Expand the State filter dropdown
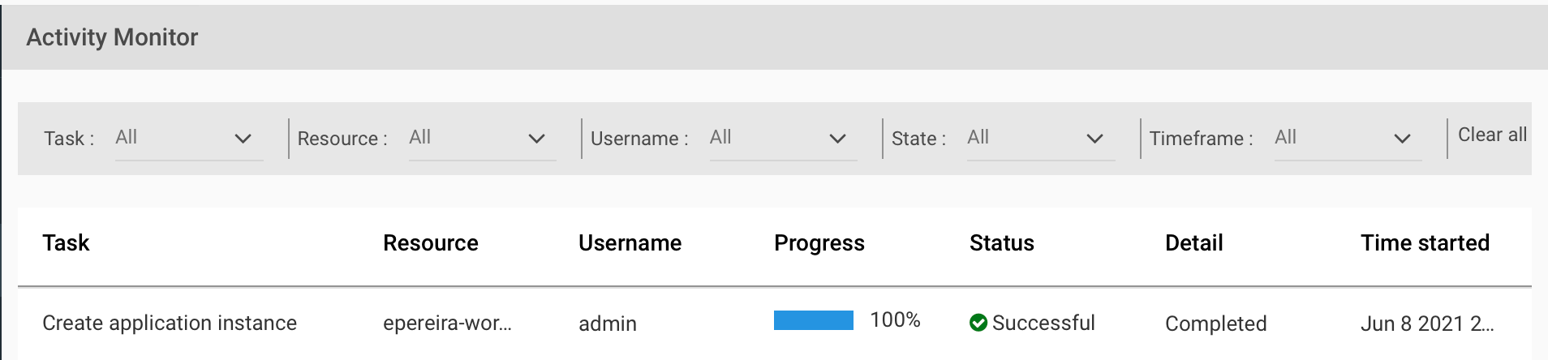Viewport: 1548px width, 360px height. [1041, 139]
